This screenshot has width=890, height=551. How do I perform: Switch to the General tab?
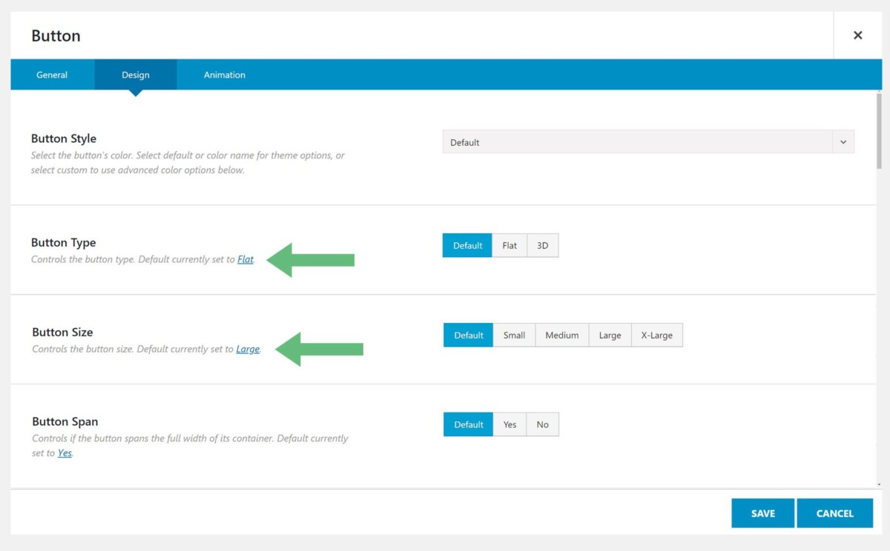pyautogui.click(x=51, y=74)
